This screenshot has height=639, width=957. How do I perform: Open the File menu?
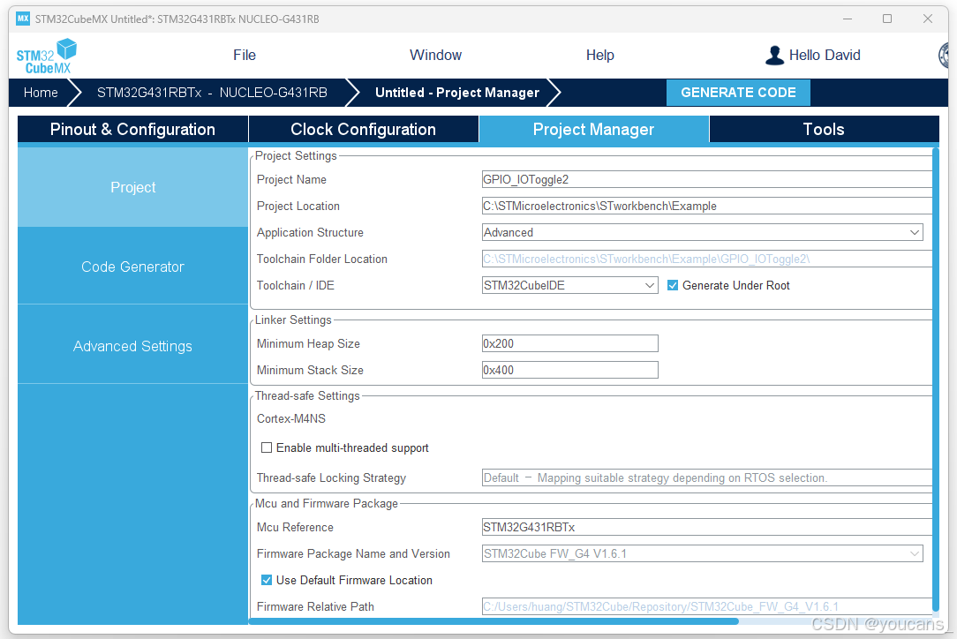tap(245, 55)
